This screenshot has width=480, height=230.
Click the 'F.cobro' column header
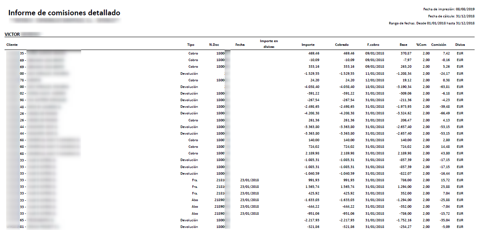point(373,45)
